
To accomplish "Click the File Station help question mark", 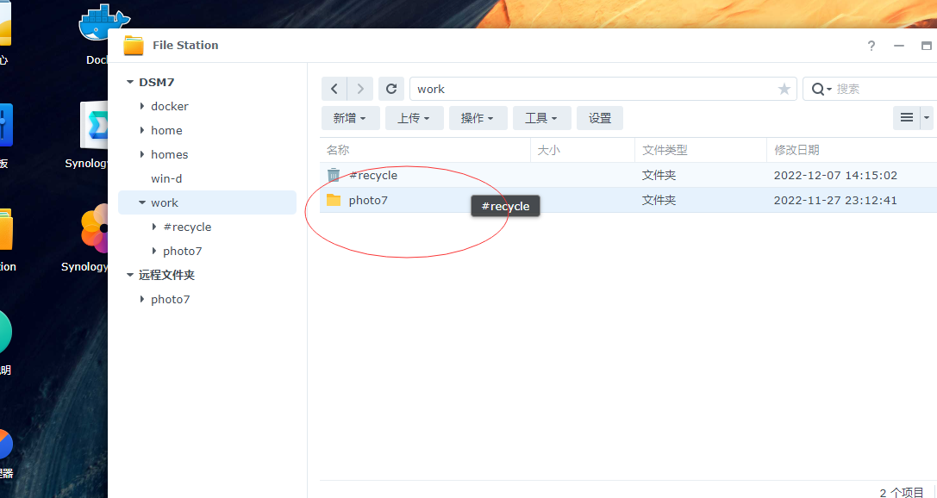I will (x=871, y=47).
